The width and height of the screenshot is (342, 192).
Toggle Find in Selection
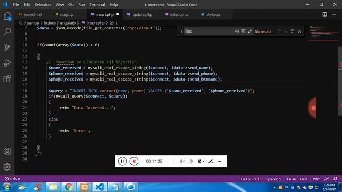point(293,31)
